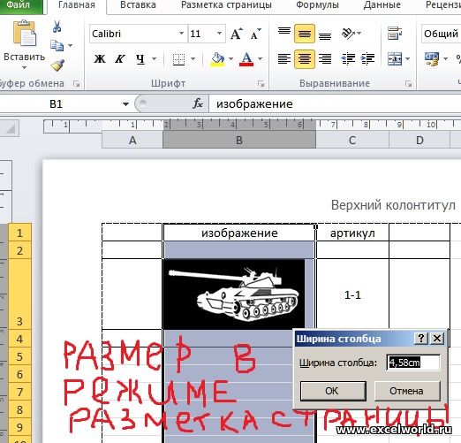Toggle center horizontal alignment
The width and height of the screenshot is (461, 443).
(305, 58)
